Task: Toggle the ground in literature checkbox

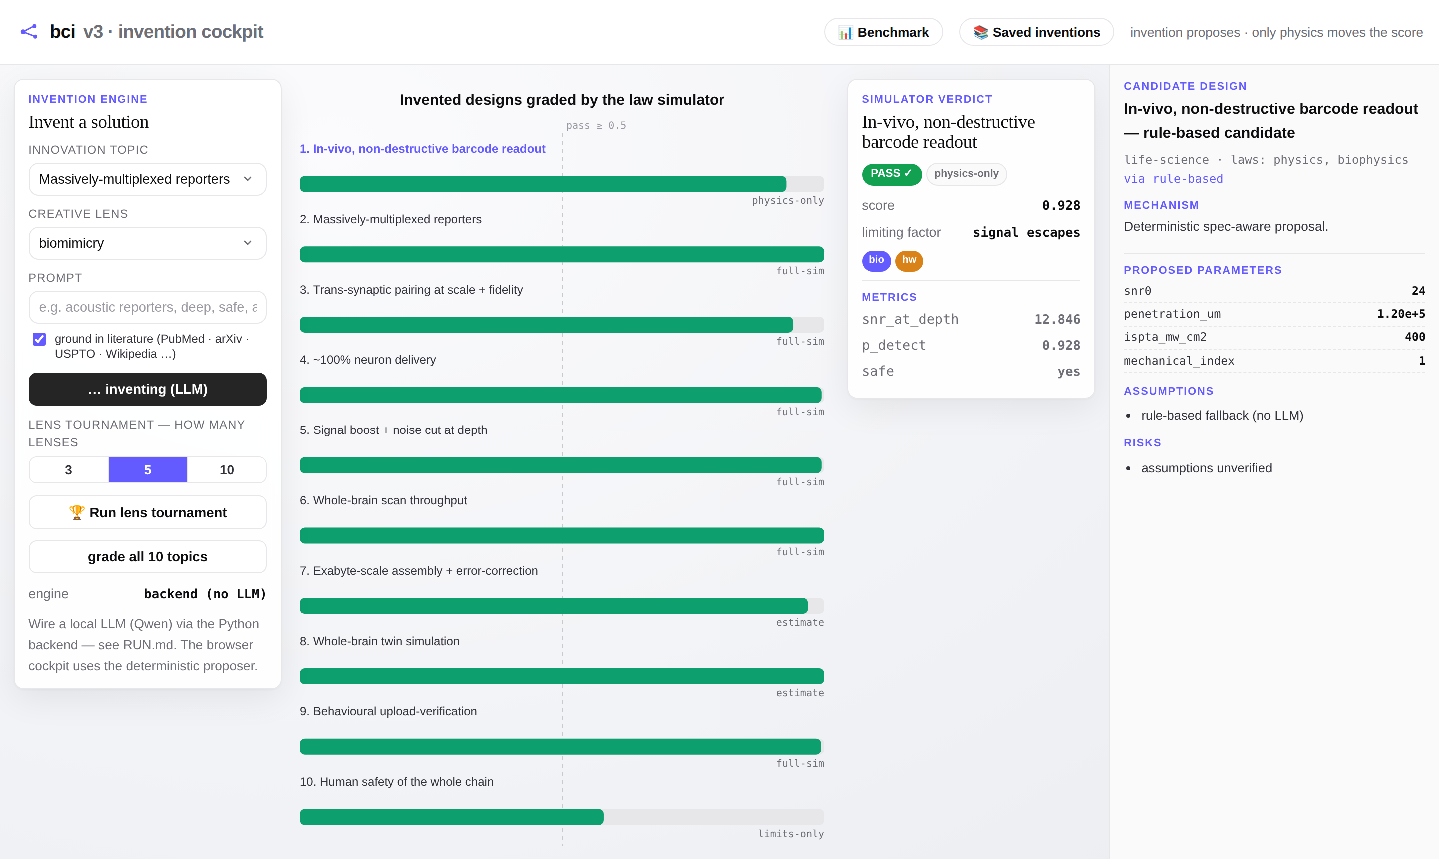Action: (x=39, y=339)
